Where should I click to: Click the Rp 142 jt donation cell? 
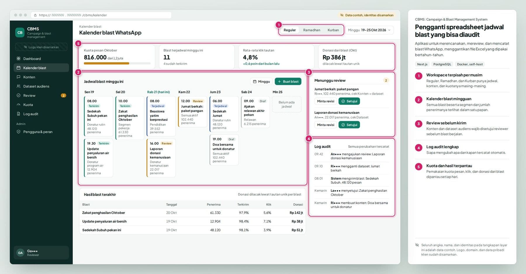point(296,213)
